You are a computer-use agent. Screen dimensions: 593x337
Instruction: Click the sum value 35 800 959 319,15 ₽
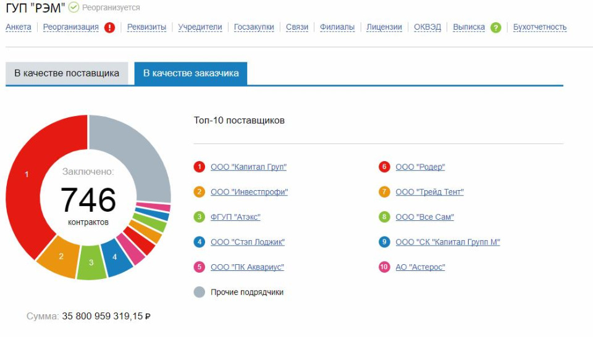click(106, 316)
